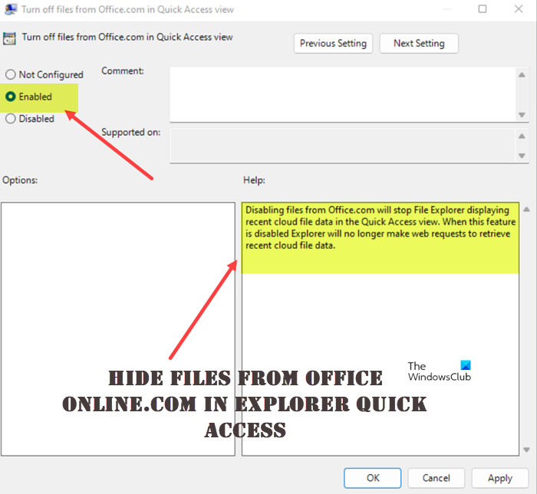Click Help pane scroll down arrow
This screenshot has width=537, height=494.
[x=527, y=450]
